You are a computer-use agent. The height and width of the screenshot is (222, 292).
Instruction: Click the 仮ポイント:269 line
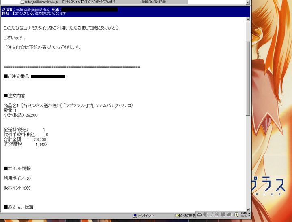[x=17, y=188]
